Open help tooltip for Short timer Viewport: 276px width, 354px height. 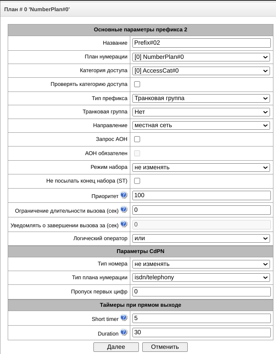click(124, 317)
